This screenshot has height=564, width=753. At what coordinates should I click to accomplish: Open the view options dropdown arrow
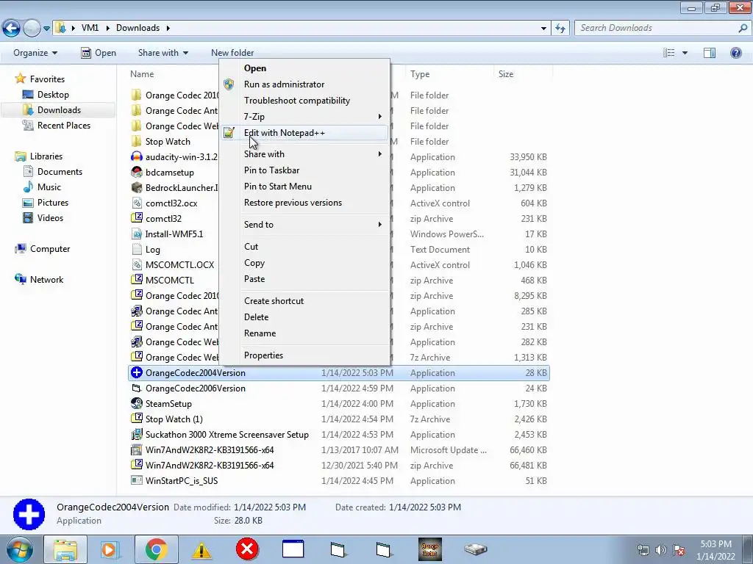(x=685, y=53)
